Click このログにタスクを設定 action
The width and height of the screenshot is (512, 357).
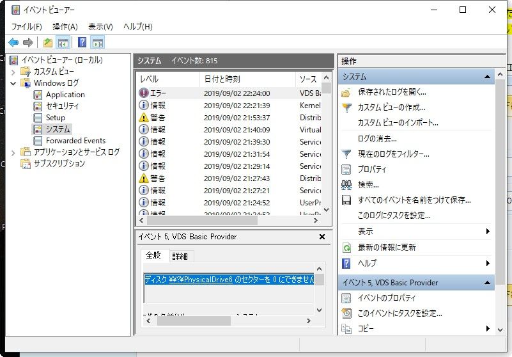(394, 216)
